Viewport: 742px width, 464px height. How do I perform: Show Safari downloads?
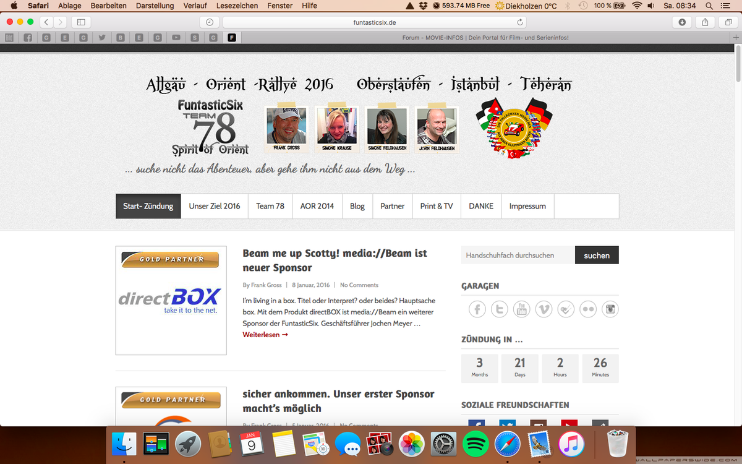click(x=682, y=22)
